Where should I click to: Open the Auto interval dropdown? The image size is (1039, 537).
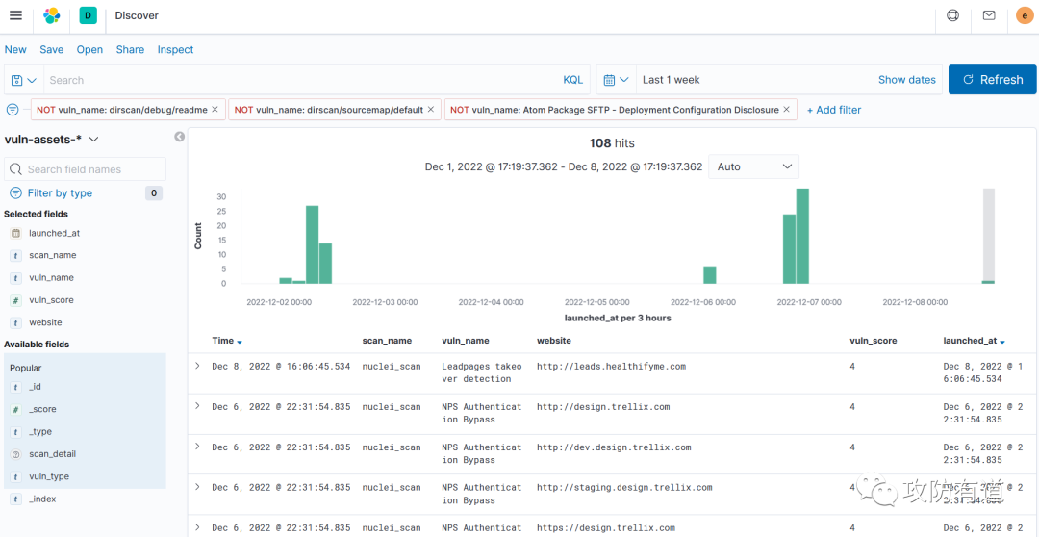(753, 166)
